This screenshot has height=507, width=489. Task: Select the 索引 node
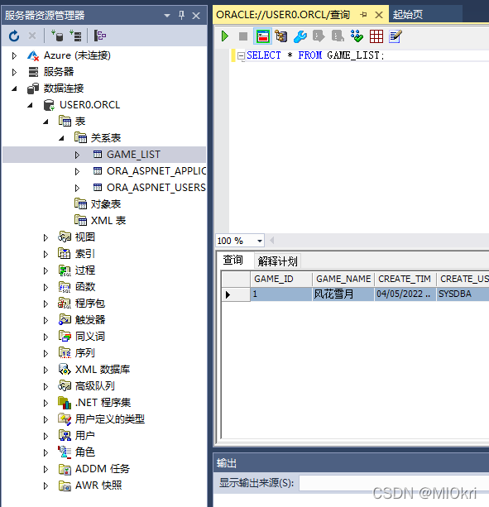tap(85, 253)
